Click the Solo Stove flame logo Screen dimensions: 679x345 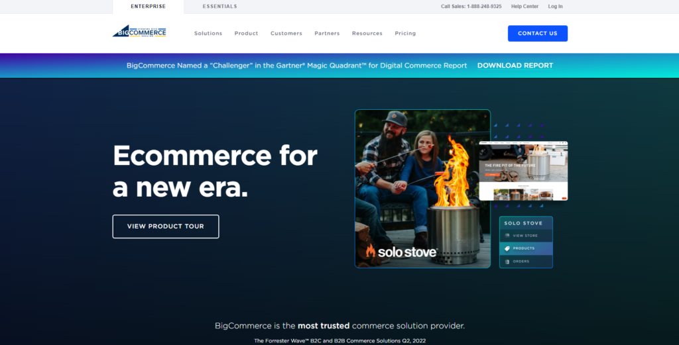tap(370, 251)
